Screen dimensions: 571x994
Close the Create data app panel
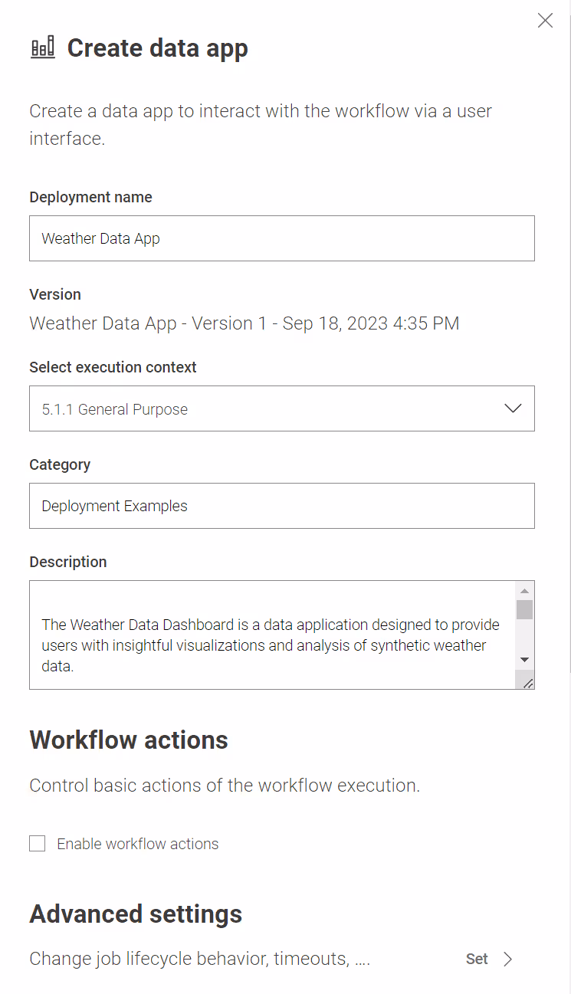click(545, 21)
